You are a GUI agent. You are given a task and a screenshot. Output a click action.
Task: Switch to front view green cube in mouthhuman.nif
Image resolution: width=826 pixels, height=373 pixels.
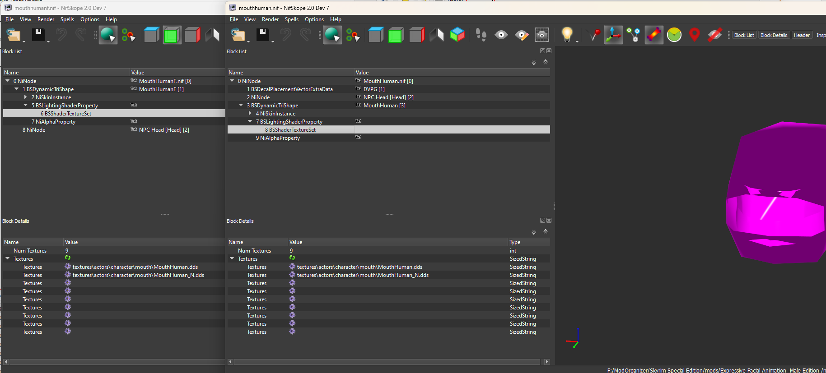[x=396, y=35]
